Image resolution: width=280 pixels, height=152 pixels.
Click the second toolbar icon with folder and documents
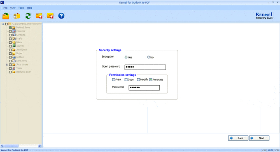pyautogui.click(x=17, y=16)
